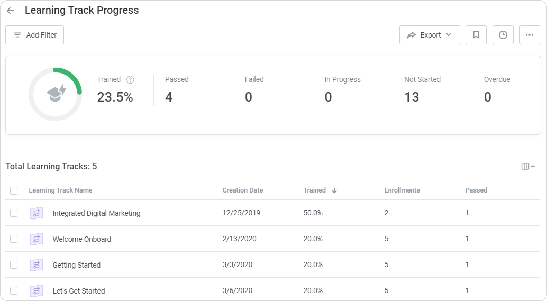Viewport: 547px width, 301px height.
Task: Open the bookmark saved reports icon
Action: point(476,35)
